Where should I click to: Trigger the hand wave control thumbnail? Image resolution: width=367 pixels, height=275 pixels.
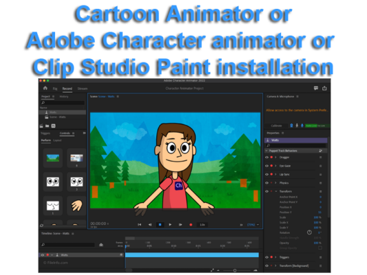77,206
